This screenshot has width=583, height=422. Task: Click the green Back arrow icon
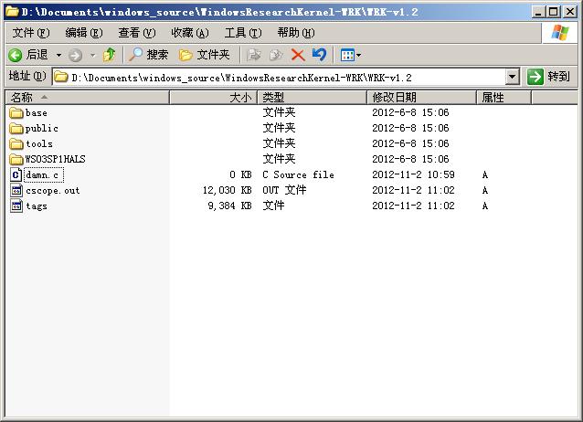pyautogui.click(x=16, y=56)
